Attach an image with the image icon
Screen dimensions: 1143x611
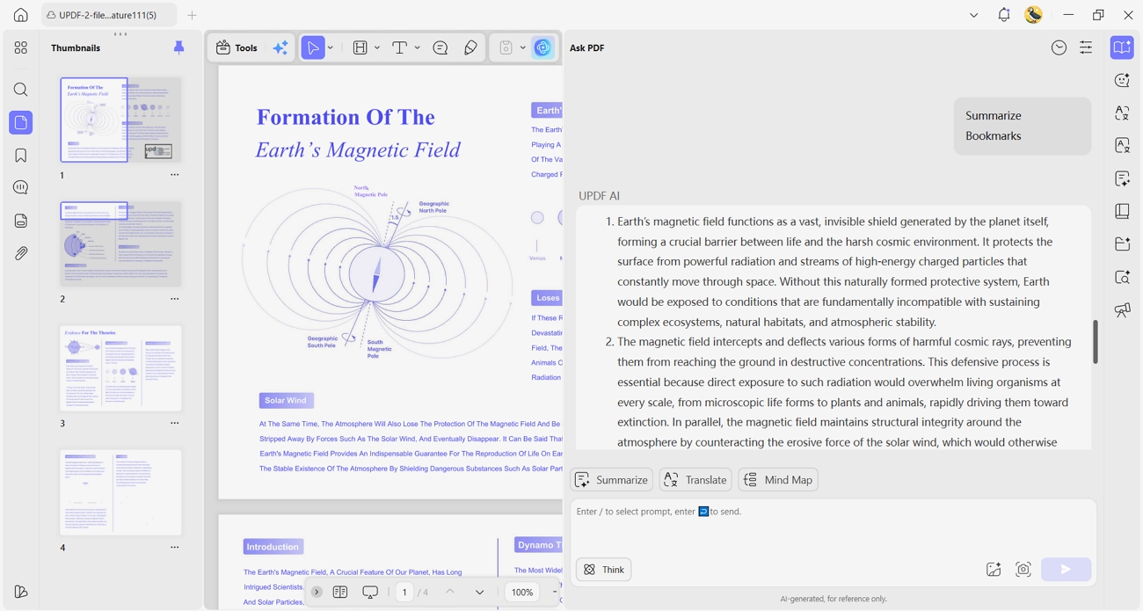tap(994, 570)
